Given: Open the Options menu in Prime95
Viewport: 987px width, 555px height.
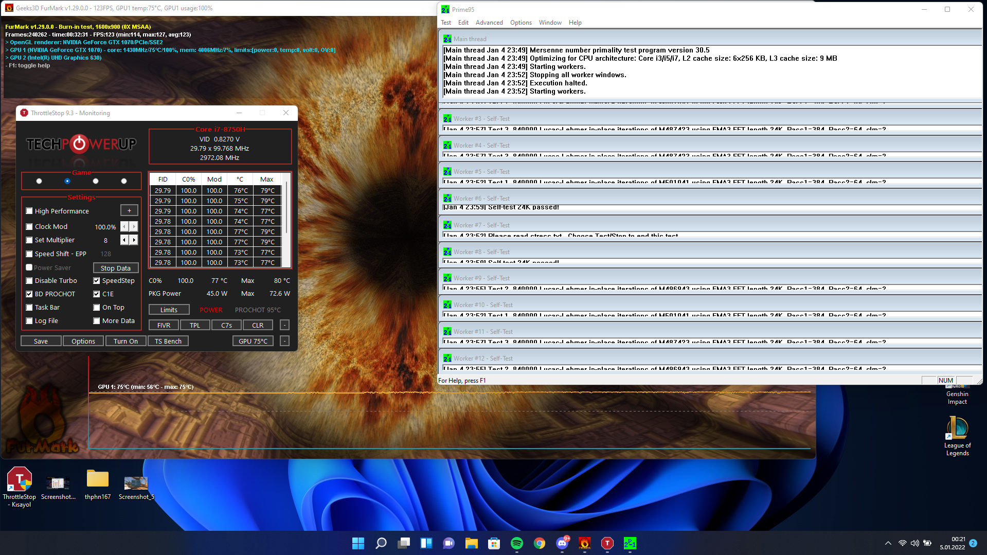Looking at the screenshot, I should [521, 23].
